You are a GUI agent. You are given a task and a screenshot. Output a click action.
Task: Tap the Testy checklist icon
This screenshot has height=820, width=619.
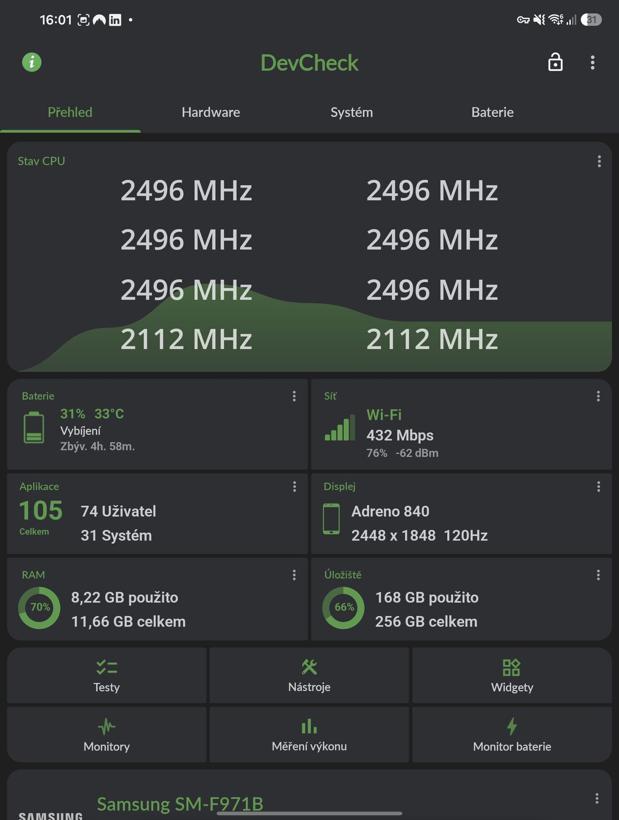(107, 667)
